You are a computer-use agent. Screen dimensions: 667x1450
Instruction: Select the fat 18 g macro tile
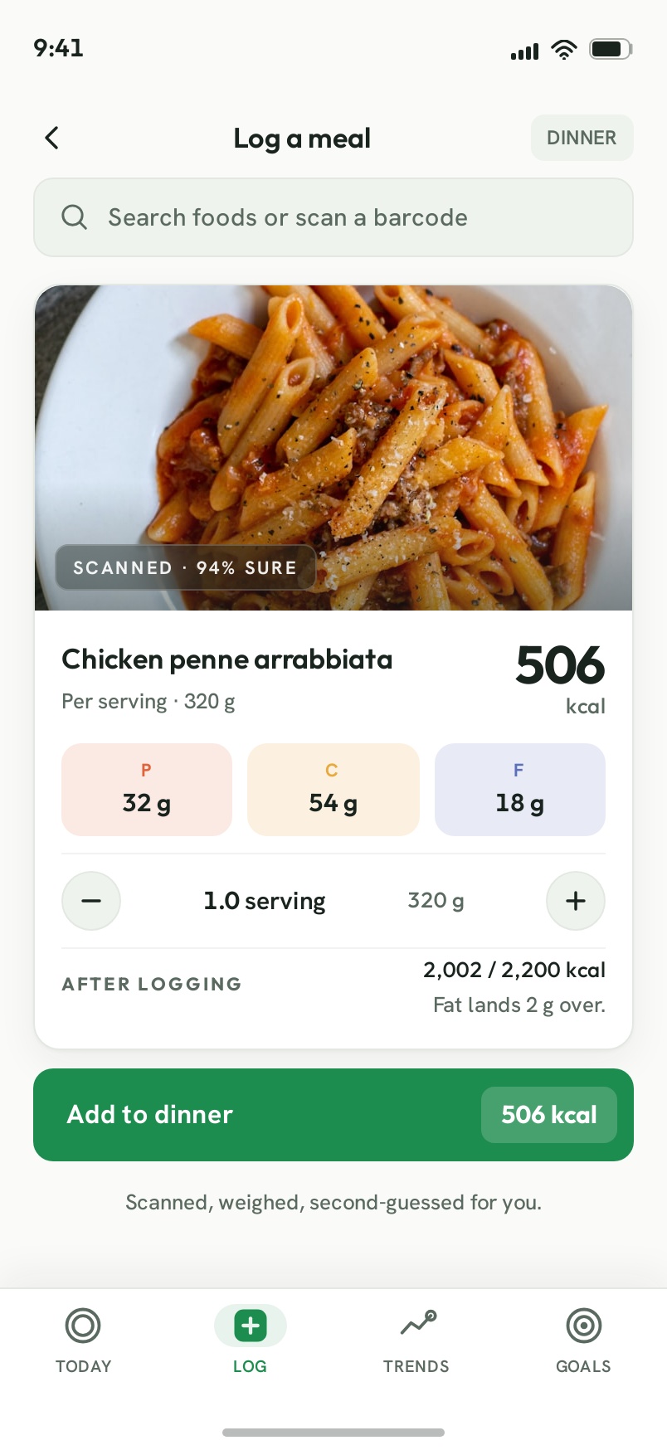pyautogui.click(x=520, y=790)
